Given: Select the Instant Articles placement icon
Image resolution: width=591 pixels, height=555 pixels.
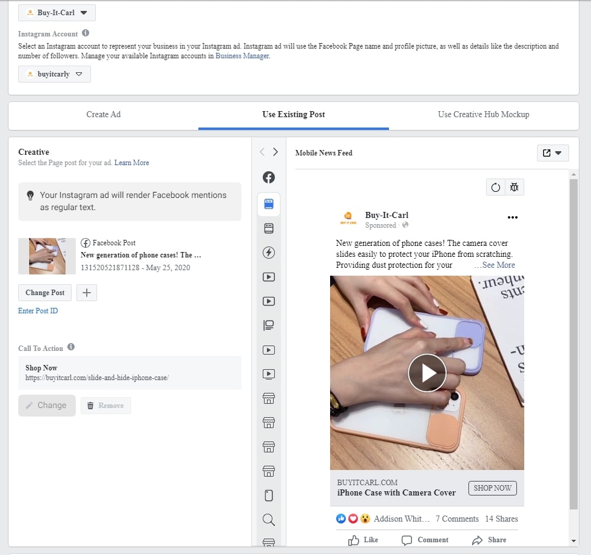Looking at the screenshot, I should pyautogui.click(x=269, y=253).
